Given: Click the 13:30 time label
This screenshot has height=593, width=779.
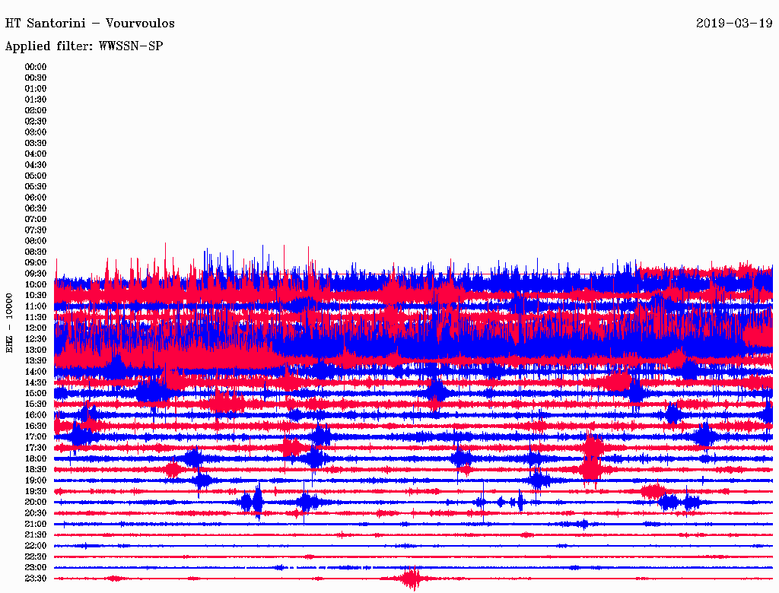Looking at the screenshot, I should click(x=36, y=360).
